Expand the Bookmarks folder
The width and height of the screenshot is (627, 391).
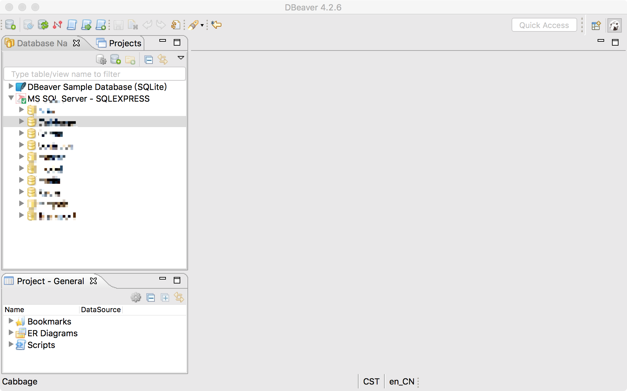pos(11,321)
